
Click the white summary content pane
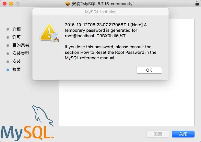(127, 102)
